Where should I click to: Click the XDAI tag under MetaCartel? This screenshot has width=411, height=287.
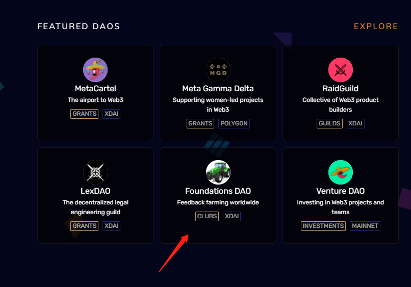coord(111,114)
